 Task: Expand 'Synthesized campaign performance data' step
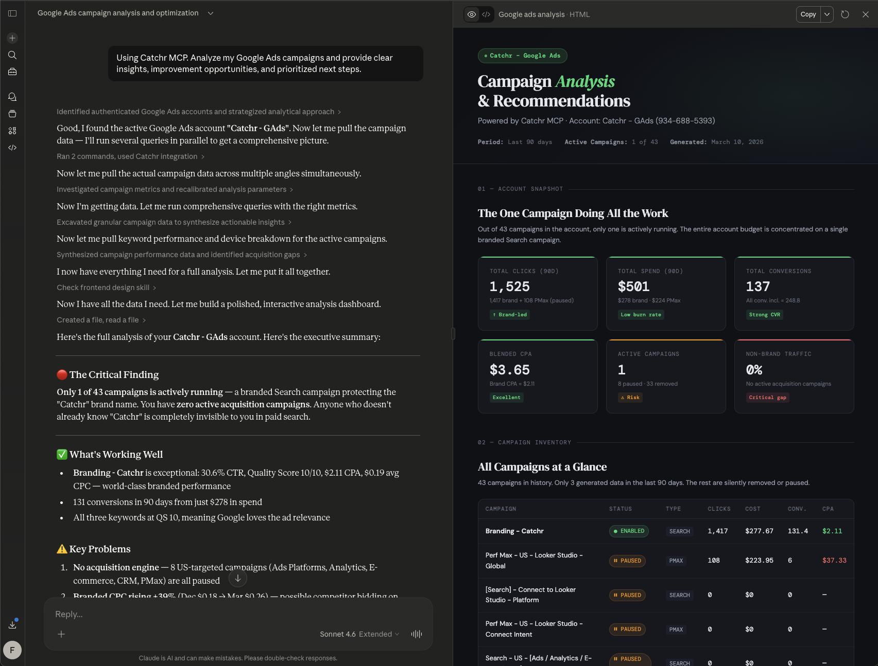tap(182, 255)
